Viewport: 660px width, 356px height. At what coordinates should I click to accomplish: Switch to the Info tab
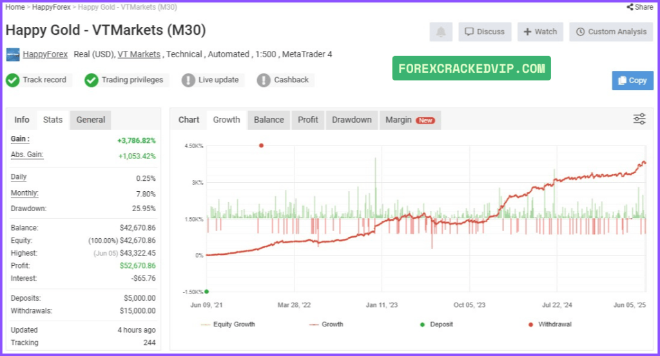22,120
